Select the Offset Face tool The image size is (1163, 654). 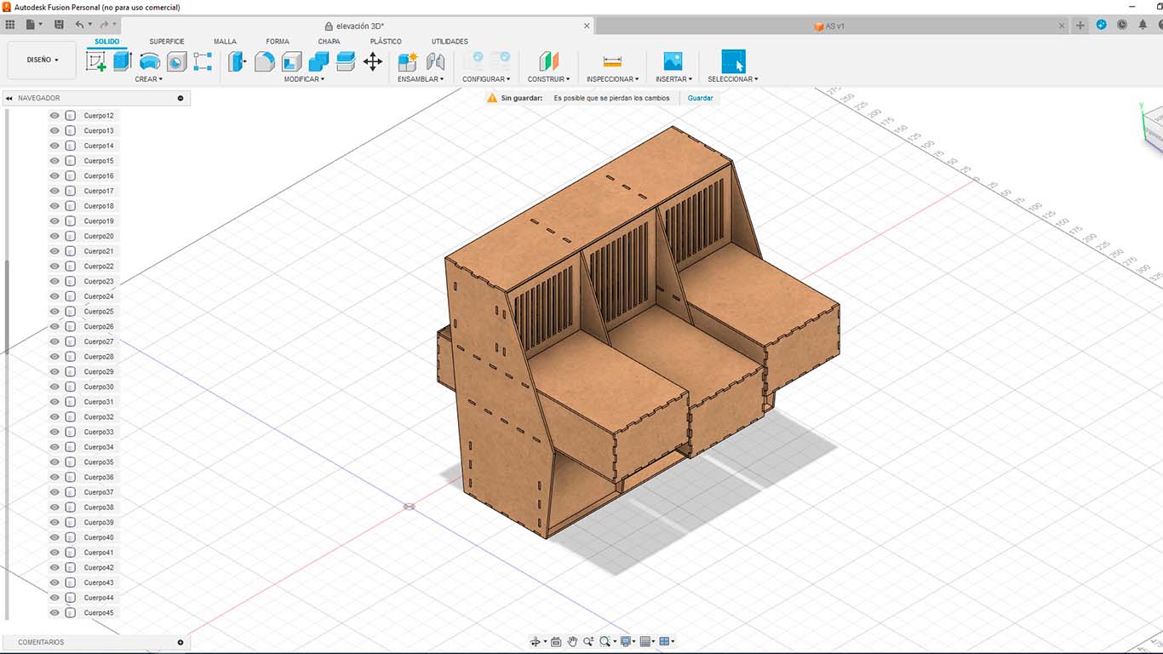click(x=346, y=61)
